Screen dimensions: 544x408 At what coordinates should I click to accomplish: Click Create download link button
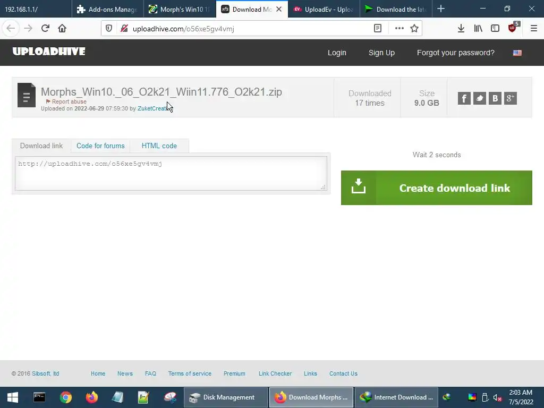pos(437,188)
